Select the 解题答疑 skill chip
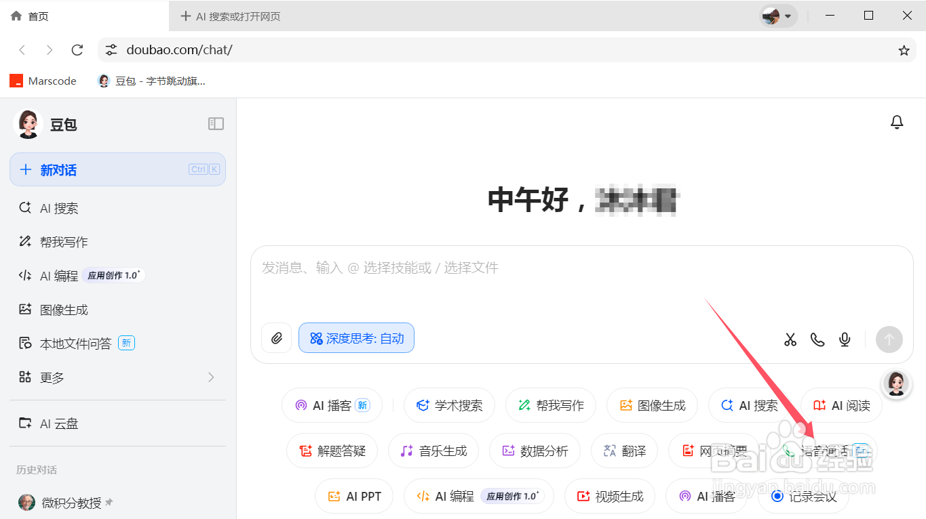 (x=332, y=451)
